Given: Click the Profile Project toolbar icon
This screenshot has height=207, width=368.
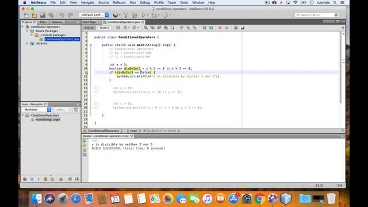Looking at the screenshot, I should [x=165, y=16].
